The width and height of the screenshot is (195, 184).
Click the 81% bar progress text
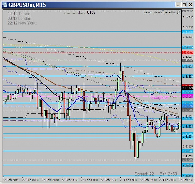(91, 12)
